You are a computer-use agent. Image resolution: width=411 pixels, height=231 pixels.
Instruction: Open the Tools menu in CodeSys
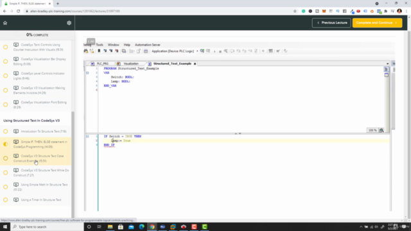tap(100, 45)
